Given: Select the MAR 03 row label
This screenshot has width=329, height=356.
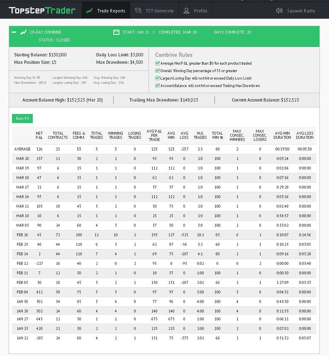Looking at the screenshot, I should 22,225.
